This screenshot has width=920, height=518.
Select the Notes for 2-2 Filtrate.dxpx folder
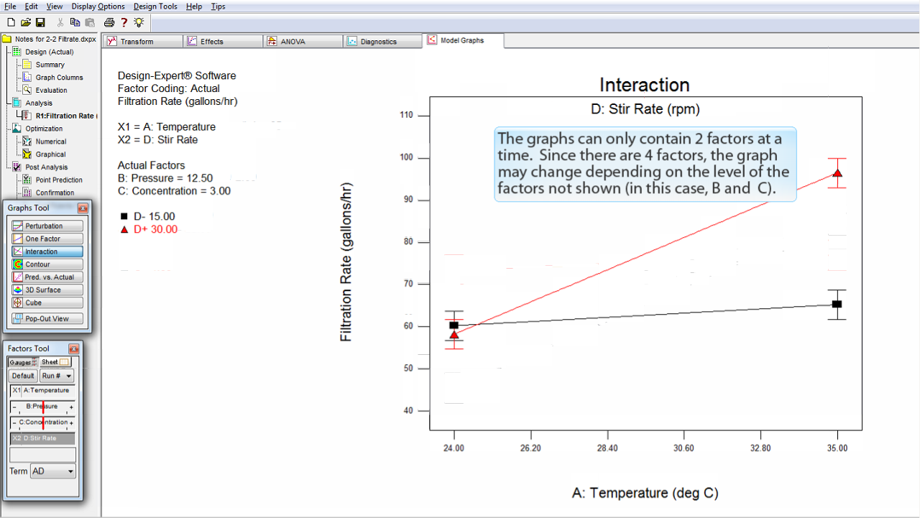pyautogui.click(x=50, y=39)
